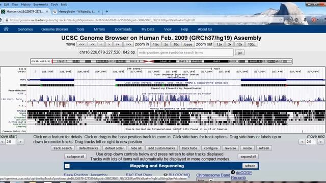Image resolution: width=326 pixels, height=183 pixels.
Task: Open a new tab with the plus
Action: click(106, 12)
